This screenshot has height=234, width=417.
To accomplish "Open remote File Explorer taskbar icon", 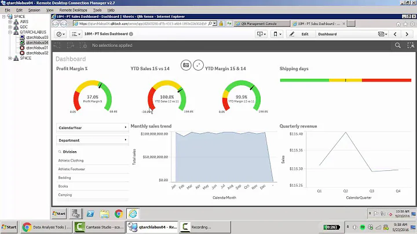I will click(x=104, y=214).
